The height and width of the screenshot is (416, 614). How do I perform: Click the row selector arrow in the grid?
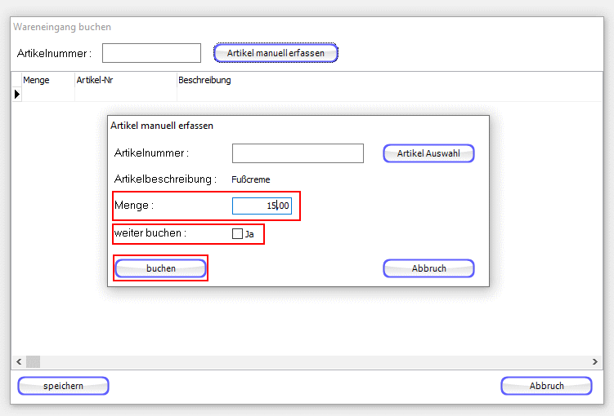tap(16, 95)
